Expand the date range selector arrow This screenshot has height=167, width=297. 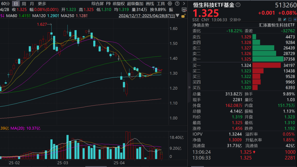click(177, 16)
